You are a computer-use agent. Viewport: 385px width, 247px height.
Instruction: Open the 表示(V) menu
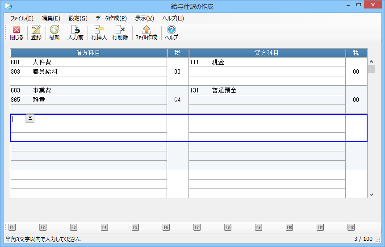(x=144, y=18)
